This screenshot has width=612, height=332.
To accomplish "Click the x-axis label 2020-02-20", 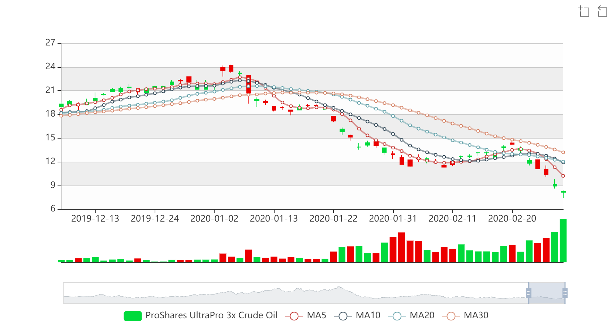I will click(512, 219).
